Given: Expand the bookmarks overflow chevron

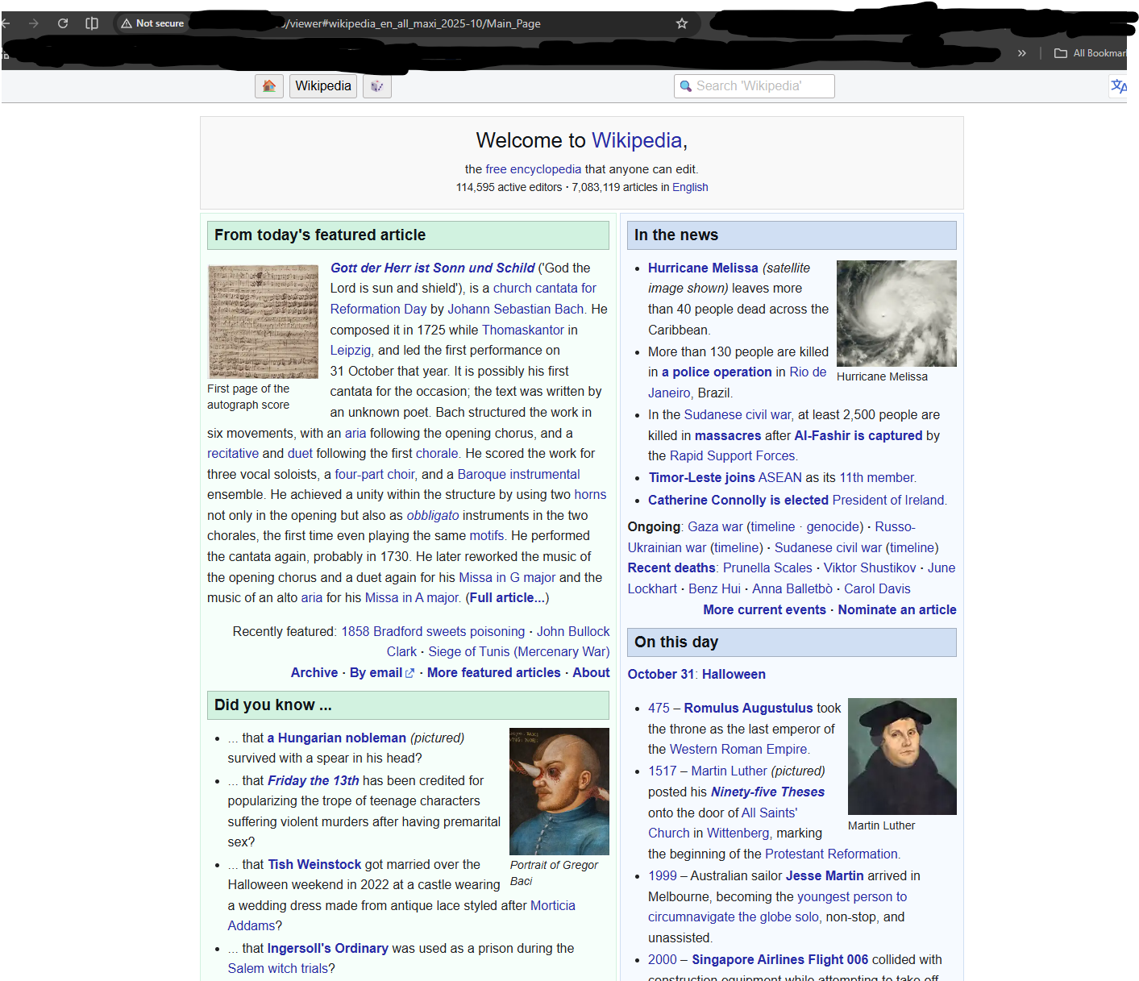Looking at the screenshot, I should [1022, 53].
